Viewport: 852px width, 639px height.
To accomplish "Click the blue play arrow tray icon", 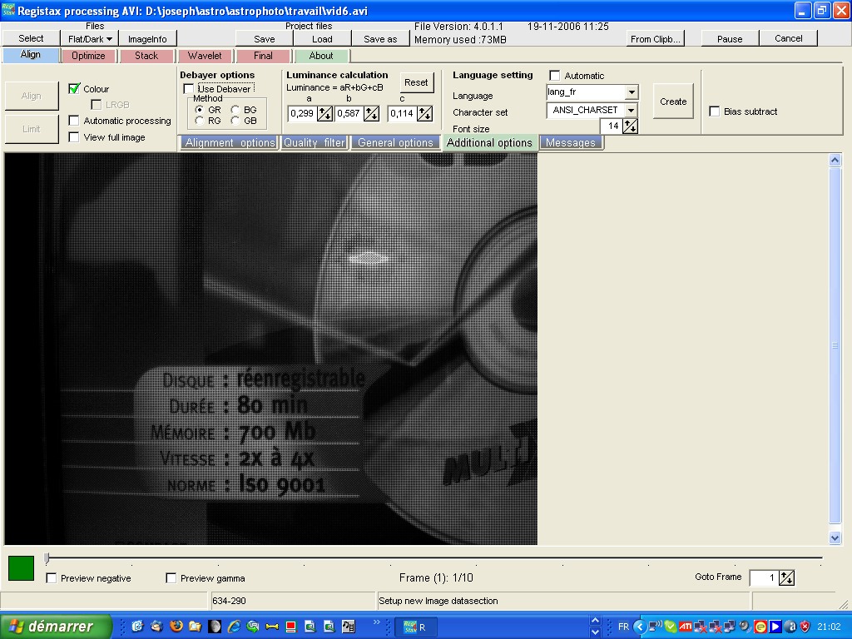I will (775, 627).
